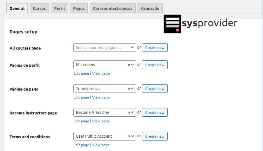Screen dimensions: 263x151
Task: Click View page under User Public Account
Action: (x=101, y=145)
